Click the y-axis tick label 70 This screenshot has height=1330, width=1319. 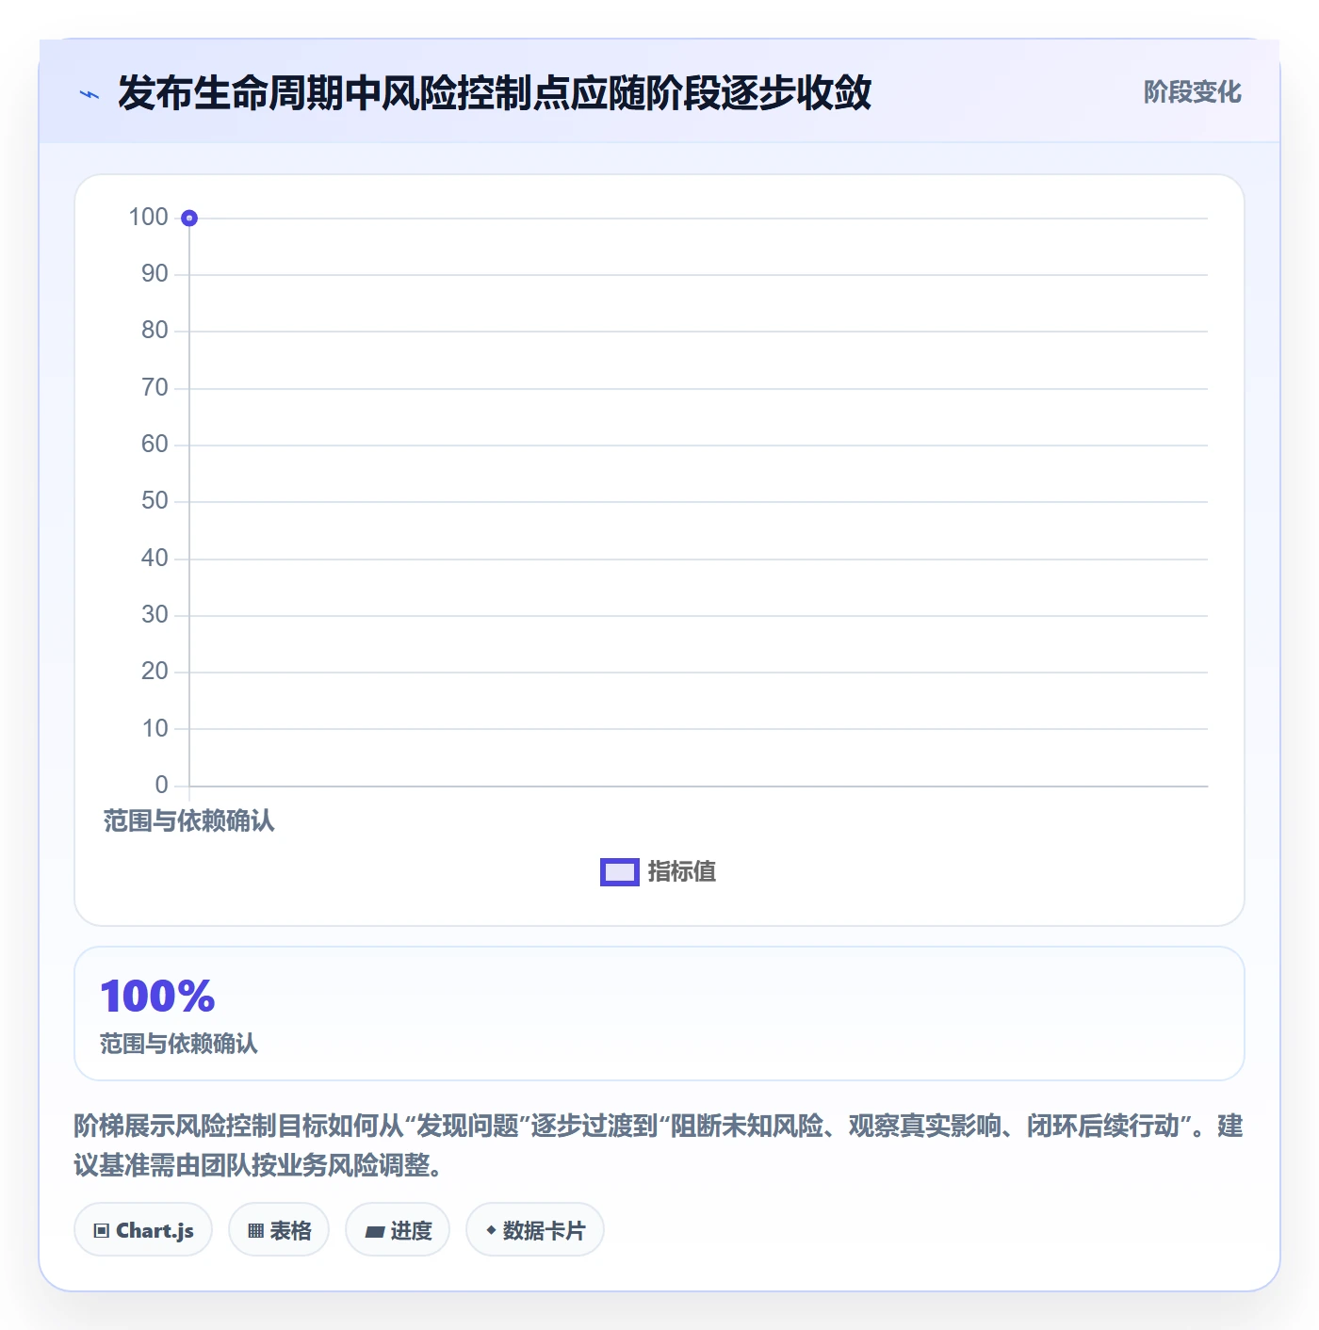point(155,388)
